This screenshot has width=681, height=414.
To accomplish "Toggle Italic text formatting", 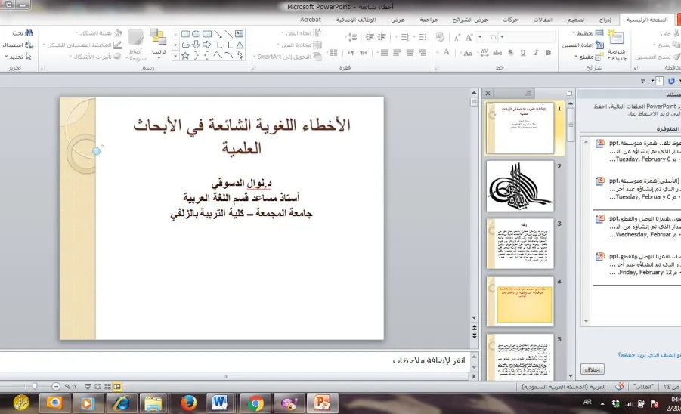I will [536, 53].
